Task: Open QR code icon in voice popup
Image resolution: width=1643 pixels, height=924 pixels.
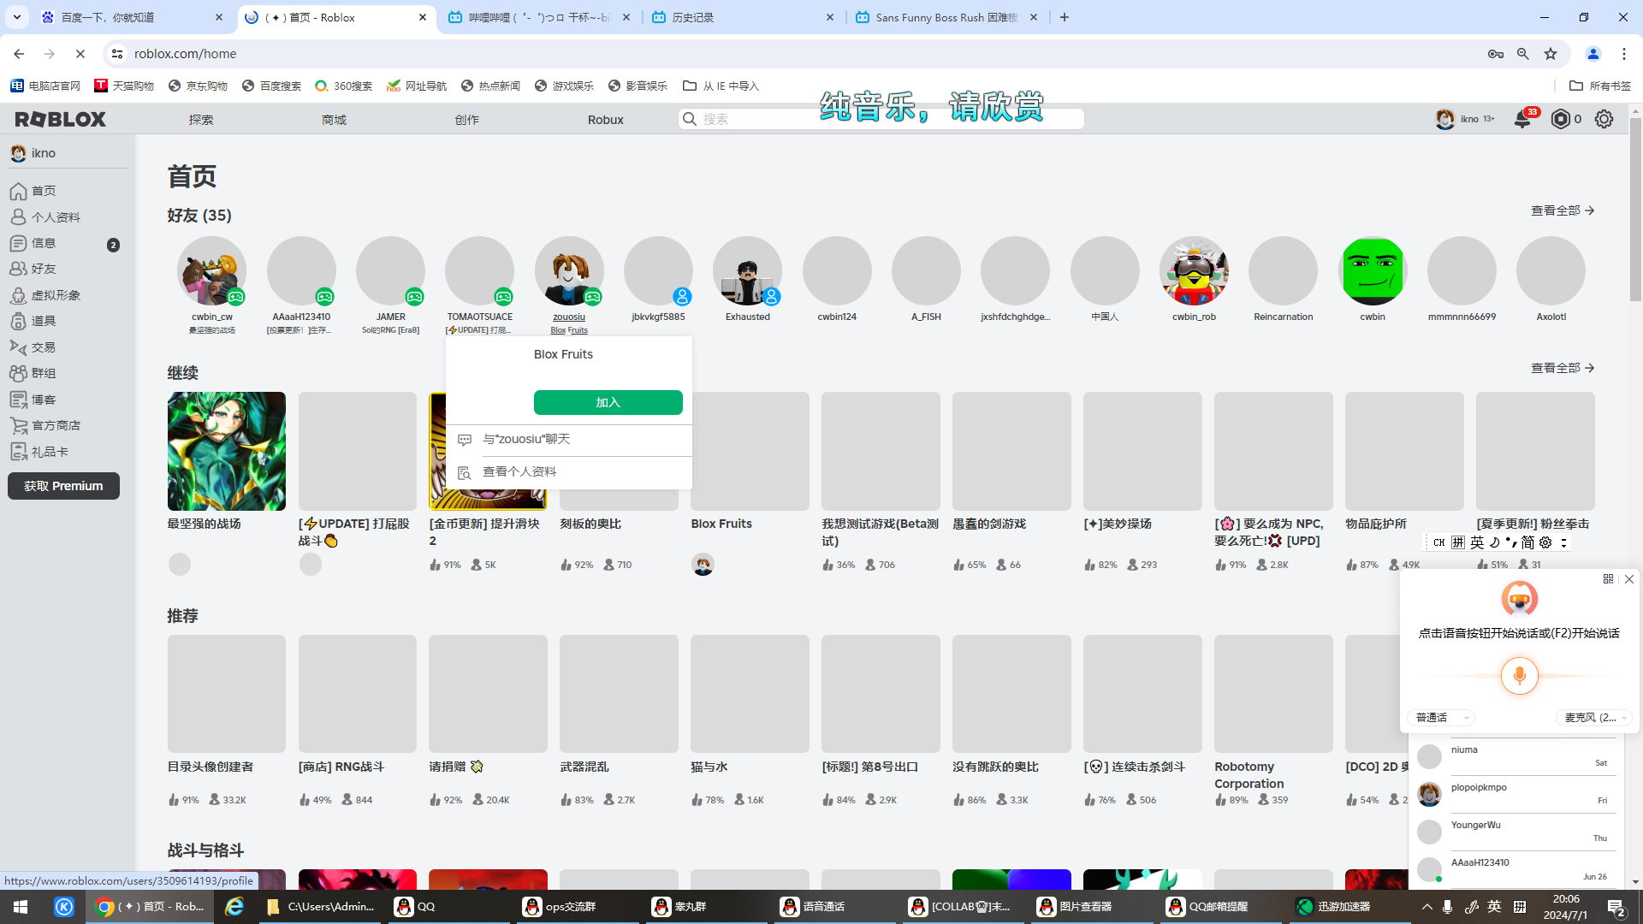Action: pos(1609,579)
